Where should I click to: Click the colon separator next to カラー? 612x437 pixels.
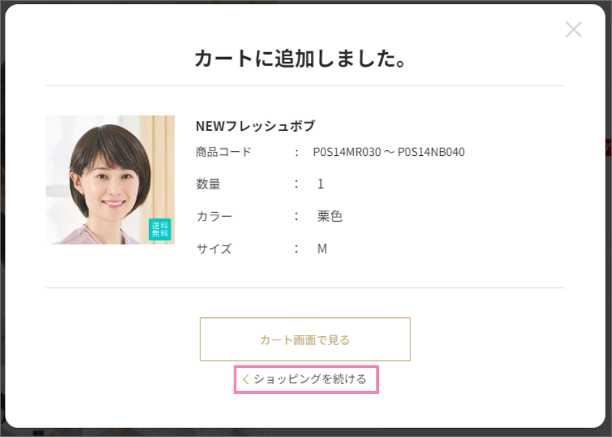(x=295, y=216)
